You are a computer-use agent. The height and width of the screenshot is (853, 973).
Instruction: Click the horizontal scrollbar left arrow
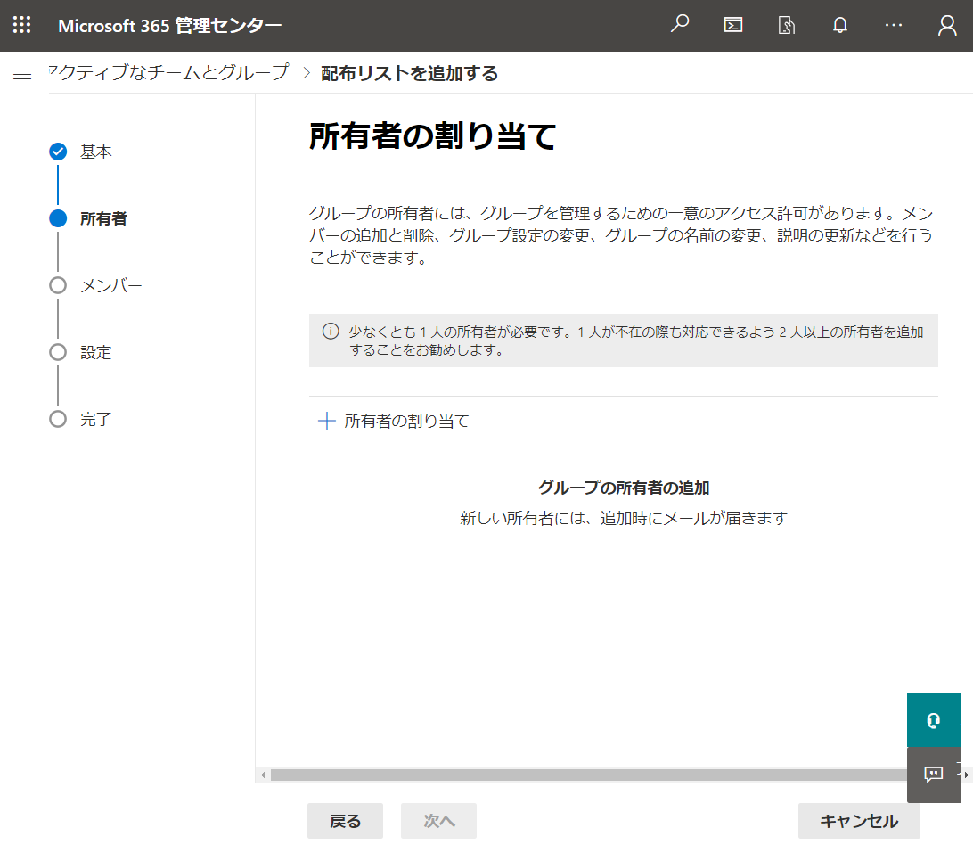tap(263, 775)
